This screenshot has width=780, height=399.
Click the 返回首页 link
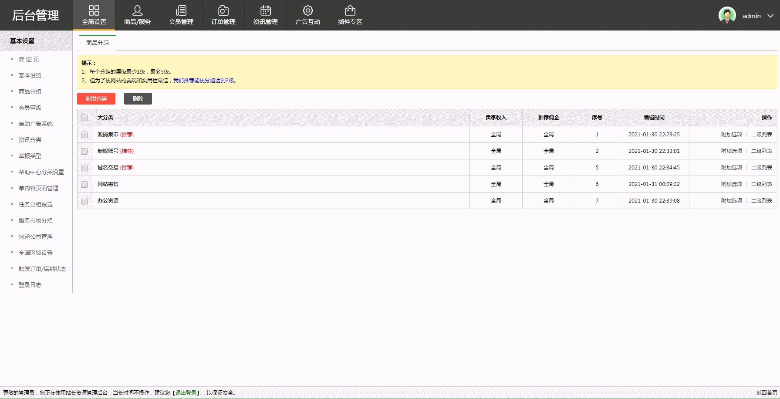click(x=766, y=393)
